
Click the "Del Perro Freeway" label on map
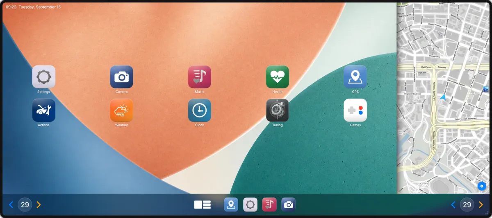(x=434, y=67)
